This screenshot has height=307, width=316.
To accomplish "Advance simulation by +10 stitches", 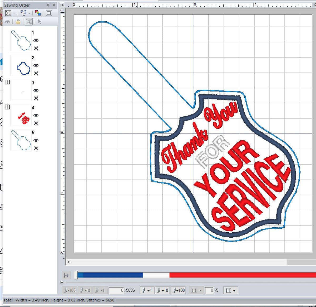I will pyautogui.click(x=162, y=290).
